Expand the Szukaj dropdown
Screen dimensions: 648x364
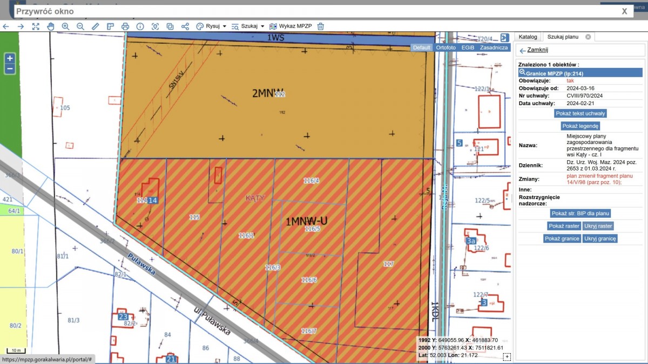tap(248, 26)
